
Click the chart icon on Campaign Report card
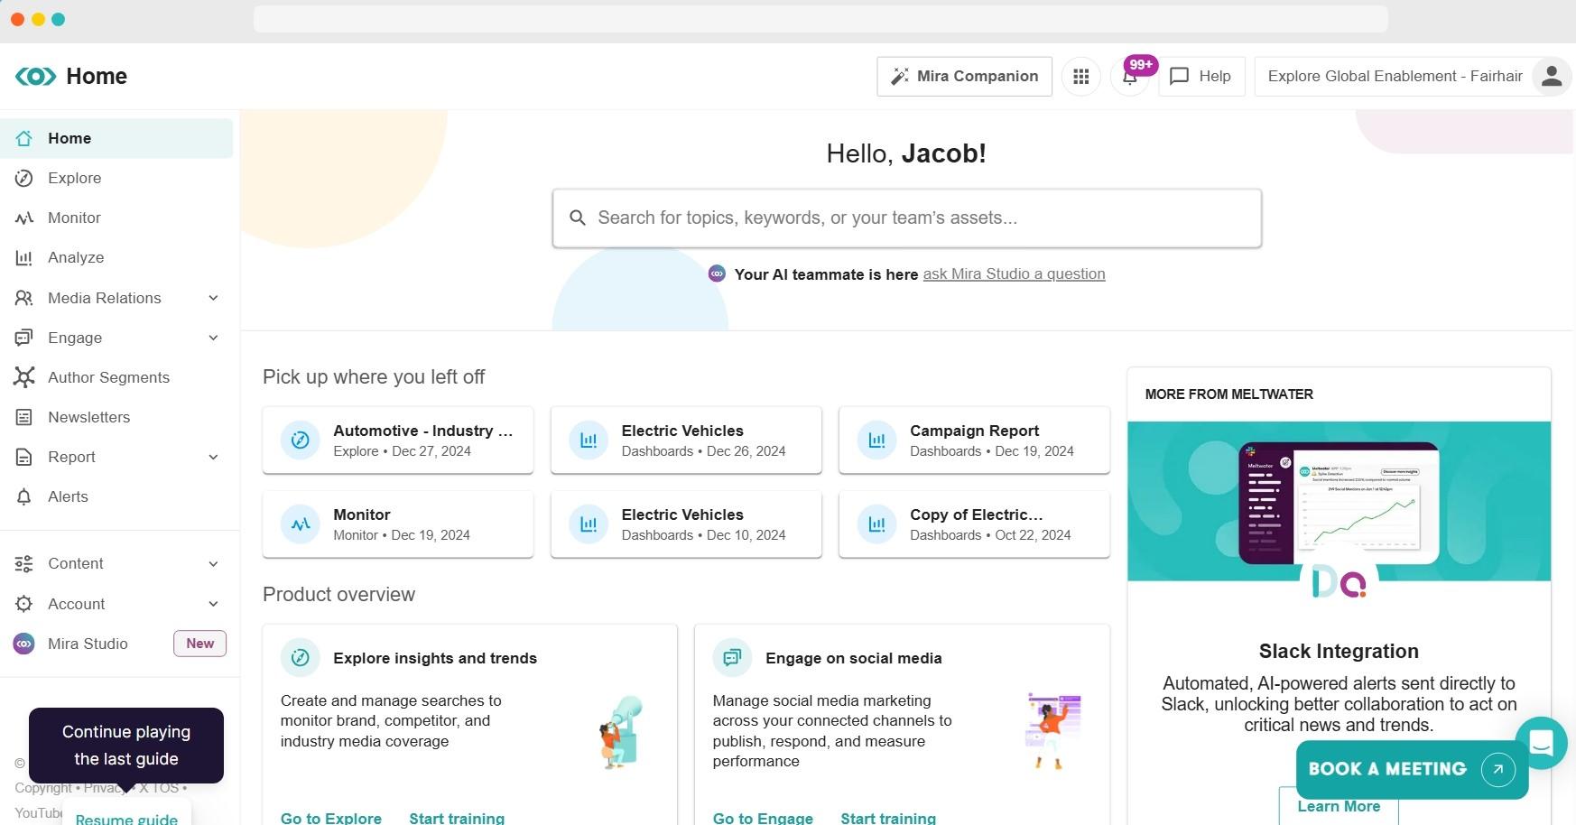coord(876,440)
